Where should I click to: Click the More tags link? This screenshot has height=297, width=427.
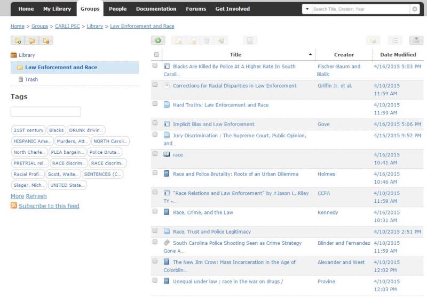coord(17,196)
